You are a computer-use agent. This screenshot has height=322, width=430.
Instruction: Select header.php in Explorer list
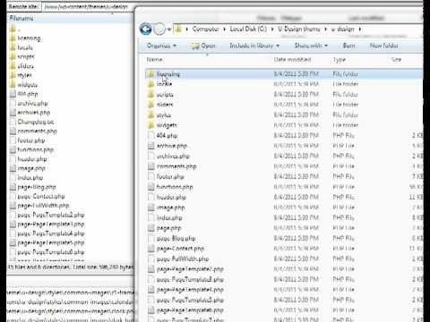(x=171, y=198)
